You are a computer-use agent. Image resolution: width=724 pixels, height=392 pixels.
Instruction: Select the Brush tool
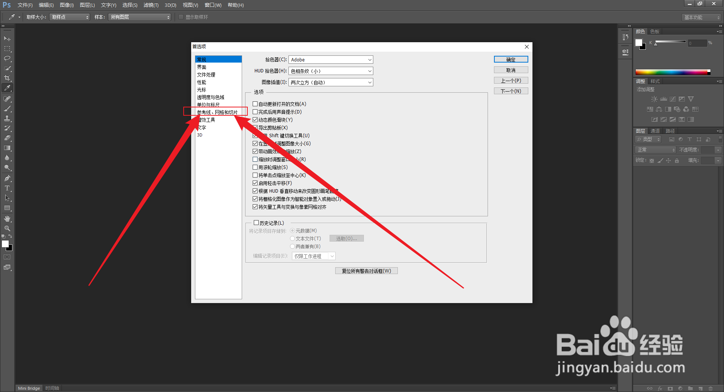pos(7,109)
